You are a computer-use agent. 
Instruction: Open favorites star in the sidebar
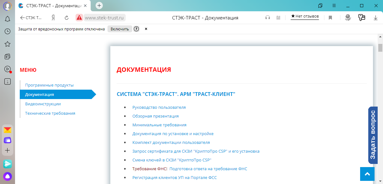[8, 44]
